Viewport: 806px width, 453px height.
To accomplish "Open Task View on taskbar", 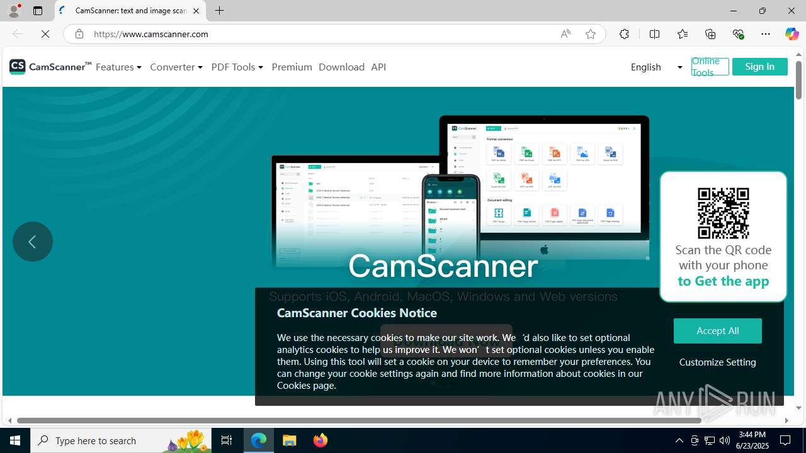I will [x=227, y=440].
